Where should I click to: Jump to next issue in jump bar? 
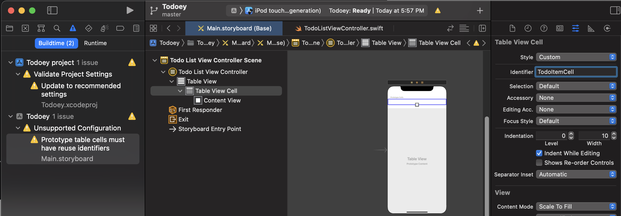coord(484,43)
